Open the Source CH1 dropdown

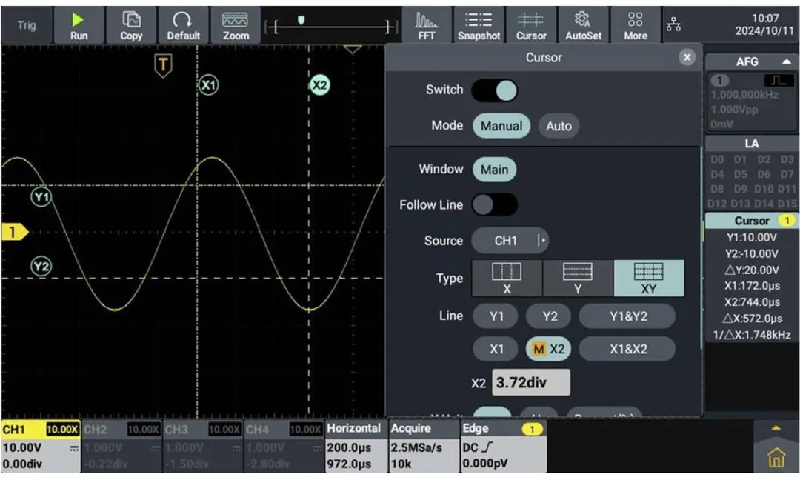pyautogui.click(x=510, y=240)
